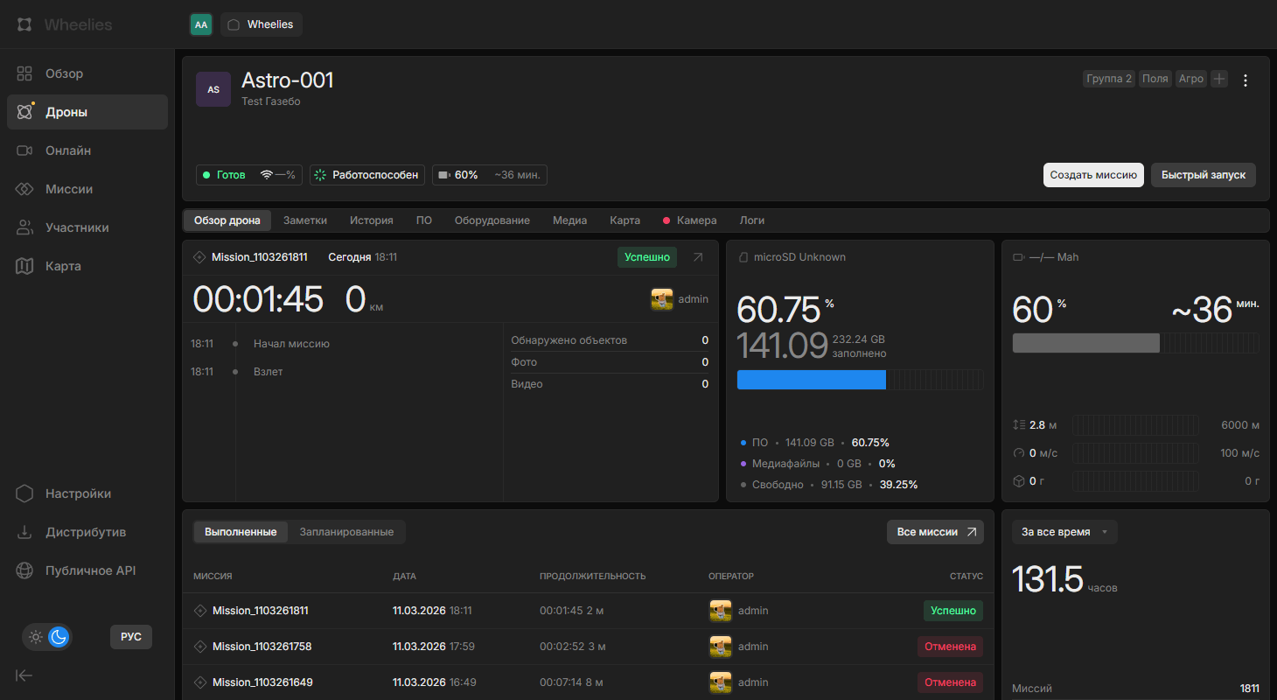1277x700 pixels.
Task: Switch to the Оборудование tab
Action: (x=492, y=220)
